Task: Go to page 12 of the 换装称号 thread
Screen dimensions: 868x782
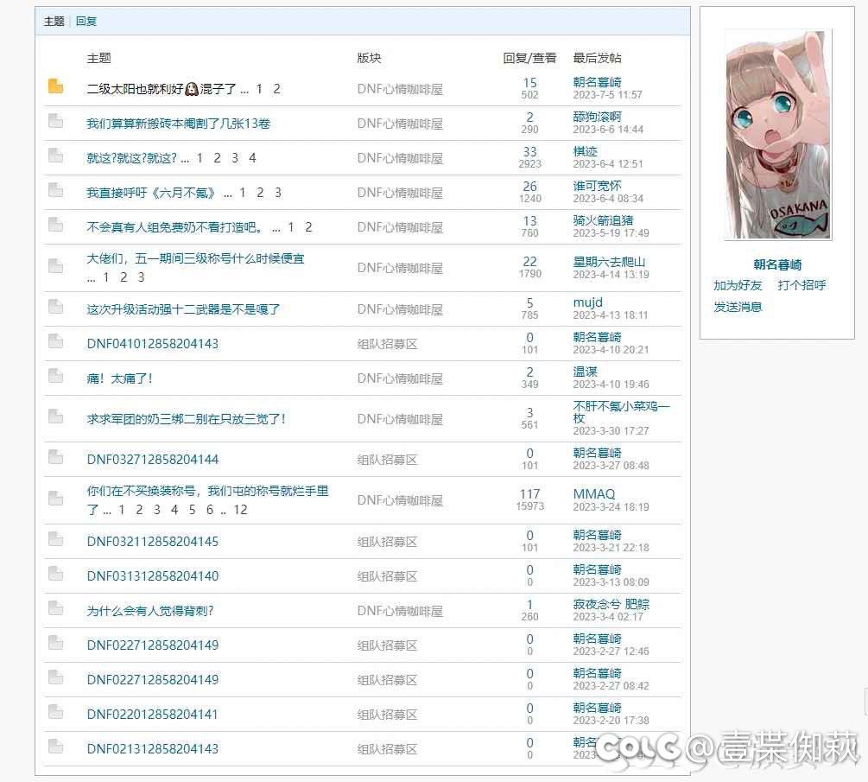Action: click(240, 510)
